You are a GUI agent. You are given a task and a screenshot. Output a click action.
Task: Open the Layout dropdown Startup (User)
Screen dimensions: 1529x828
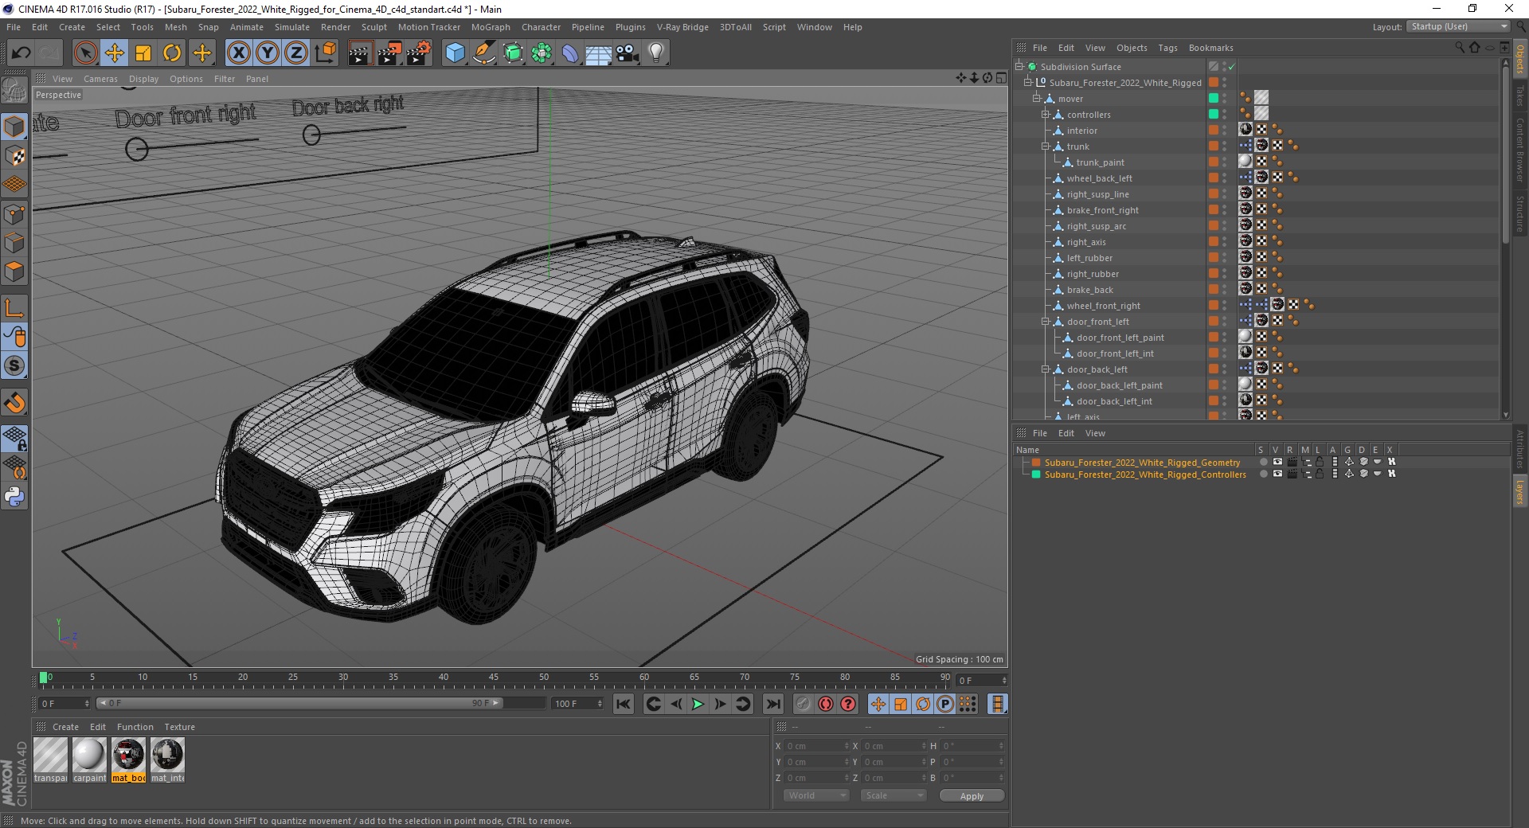click(x=1458, y=26)
